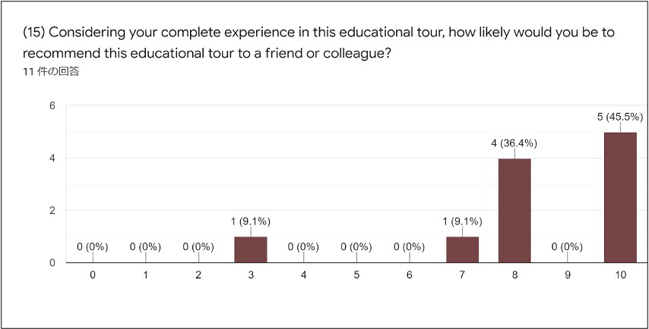649x329 pixels.
Task: Click the "0 (0%)" label above rating 9
Action: click(x=567, y=246)
